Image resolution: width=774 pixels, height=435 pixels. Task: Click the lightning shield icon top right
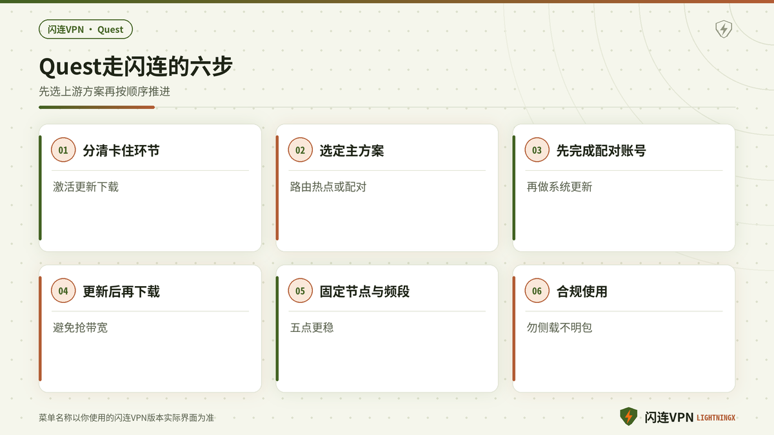coord(724,29)
